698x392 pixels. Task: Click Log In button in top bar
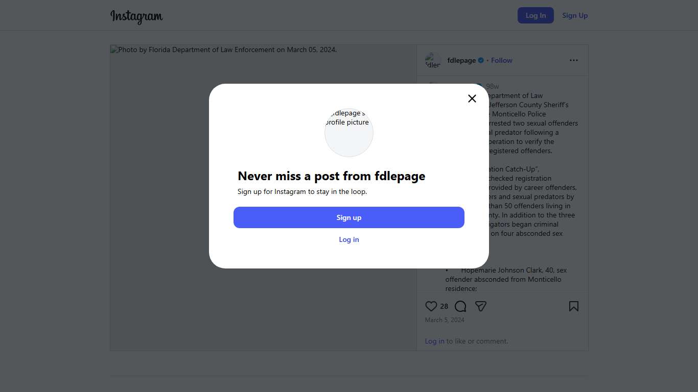(x=536, y=15)
